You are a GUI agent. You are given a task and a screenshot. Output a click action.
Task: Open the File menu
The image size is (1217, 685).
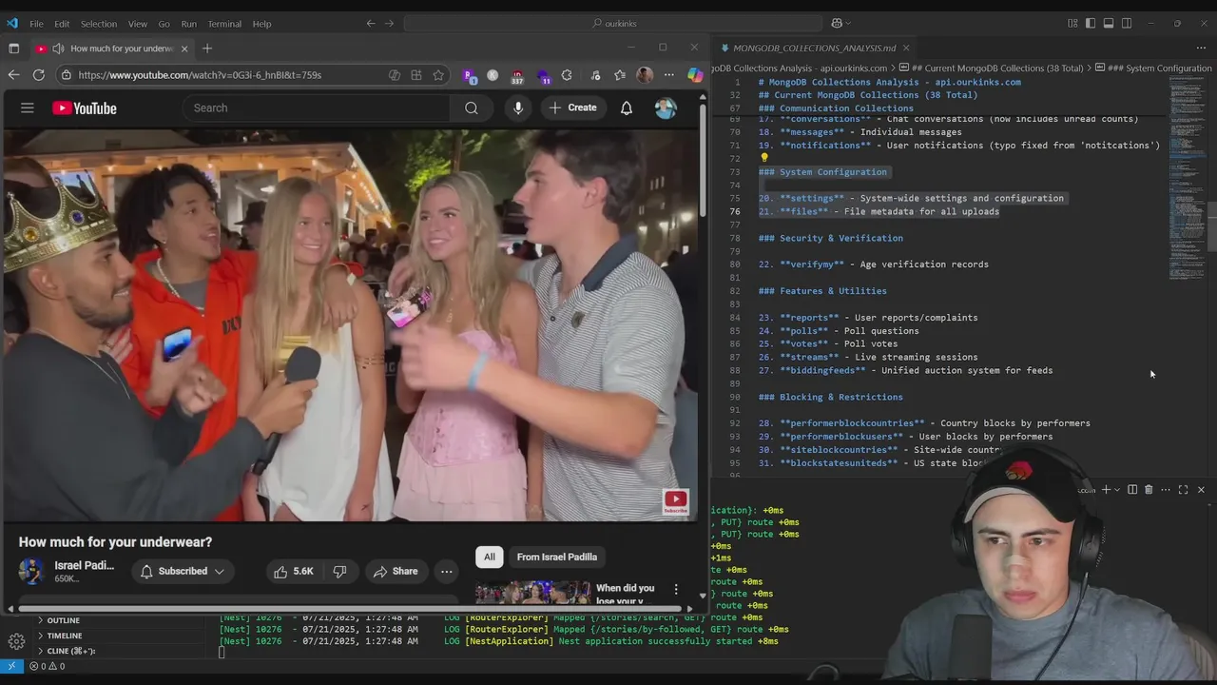(36, 23)
